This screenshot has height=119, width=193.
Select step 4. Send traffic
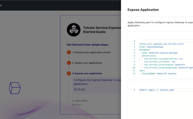(x=80, y=101)
